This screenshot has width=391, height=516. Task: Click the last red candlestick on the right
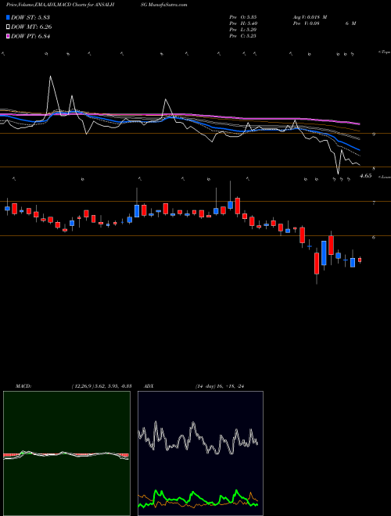[x=360, y=260]
